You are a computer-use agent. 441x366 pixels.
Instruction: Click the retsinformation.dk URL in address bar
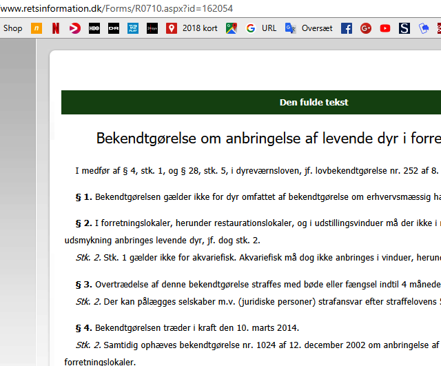[116, 8]
